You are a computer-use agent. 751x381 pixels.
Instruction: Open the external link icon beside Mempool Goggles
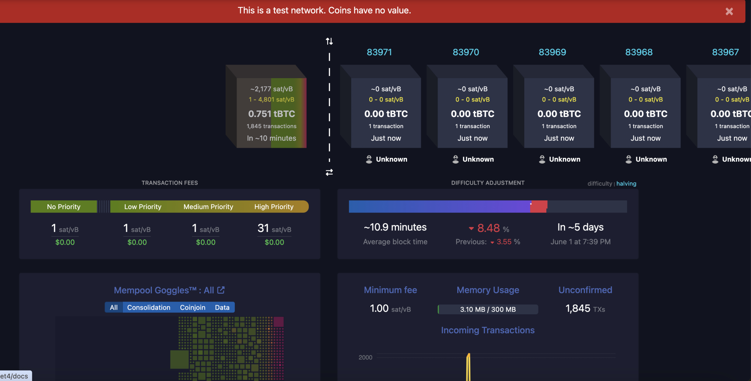(x=221, y=290)
